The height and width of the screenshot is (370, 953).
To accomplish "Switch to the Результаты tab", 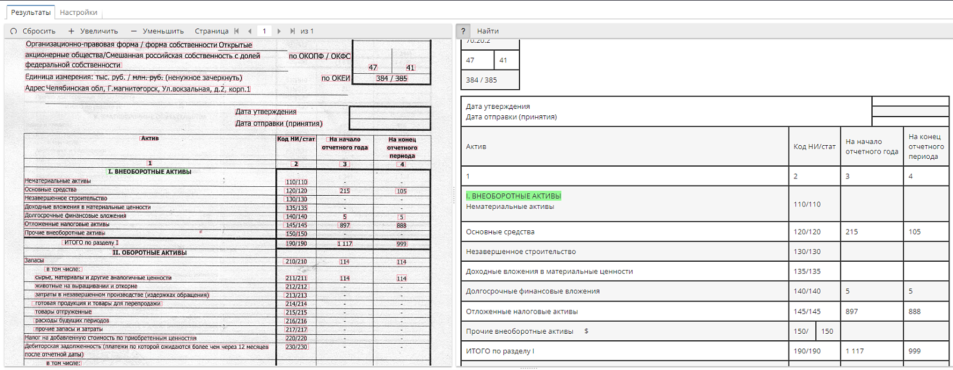I will [30, 12].
